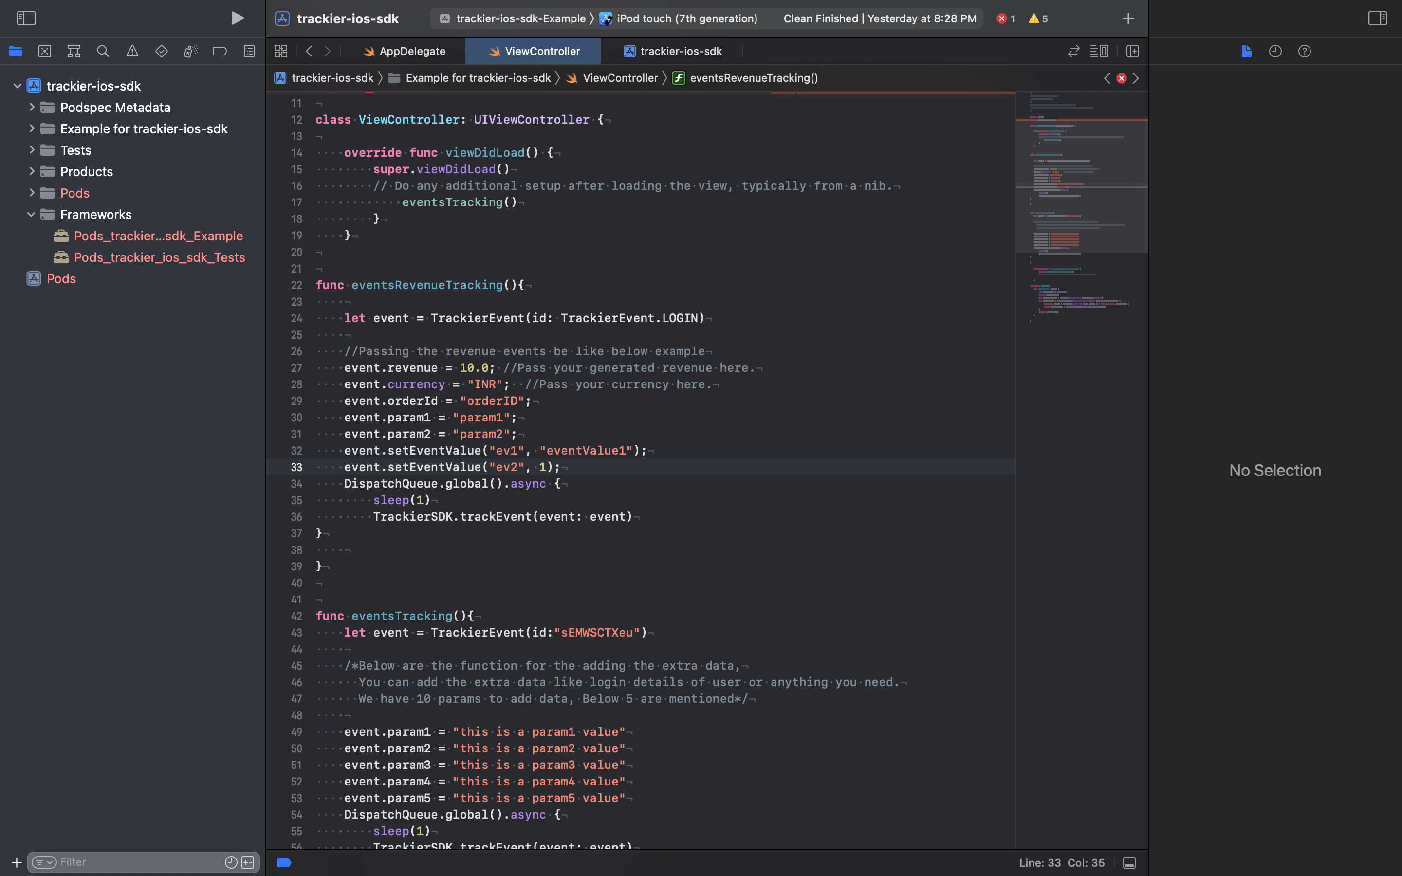
Task: Open the Source Control navigator
Action: pyautogui.click(x=45, y=51)
